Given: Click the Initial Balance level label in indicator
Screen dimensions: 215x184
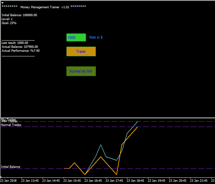Looking at the screenshot, I should [x=11, y=167].
